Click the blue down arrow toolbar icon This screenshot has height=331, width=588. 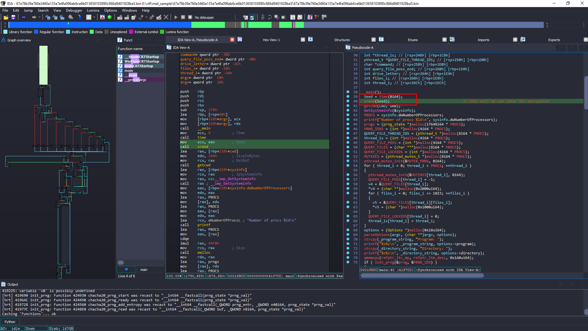coord(80,17)
